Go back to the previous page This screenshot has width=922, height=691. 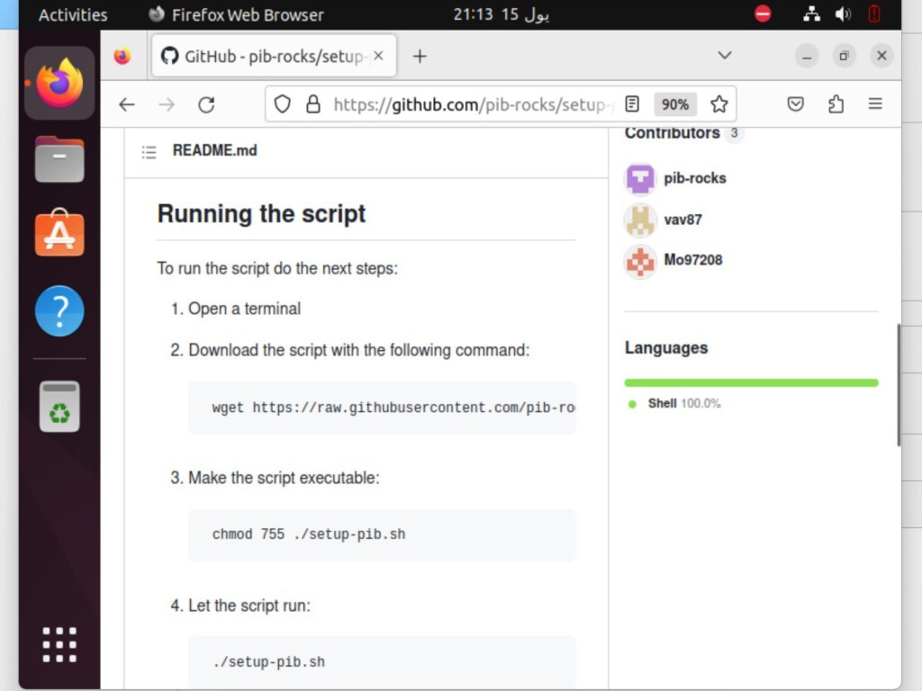click(127, 104)
